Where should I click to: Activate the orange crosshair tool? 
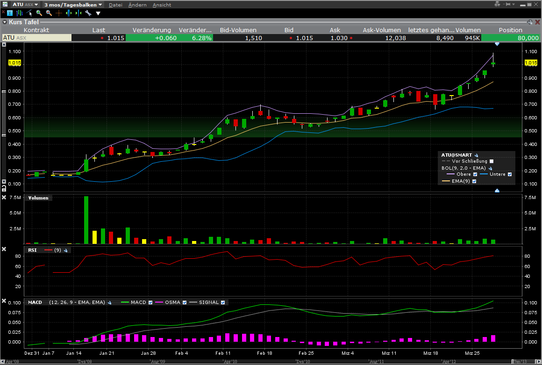click(x=59, y=13)
